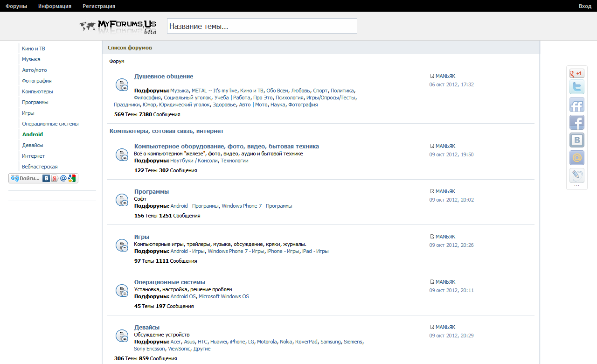Log in with the Google icon in the login widget

point(71,178)
